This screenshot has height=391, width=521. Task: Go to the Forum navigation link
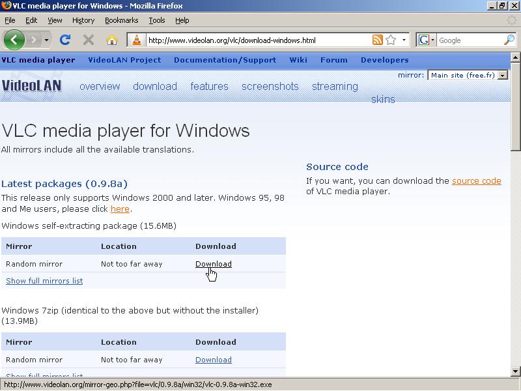pyautogui.click(x=333, y=60)
